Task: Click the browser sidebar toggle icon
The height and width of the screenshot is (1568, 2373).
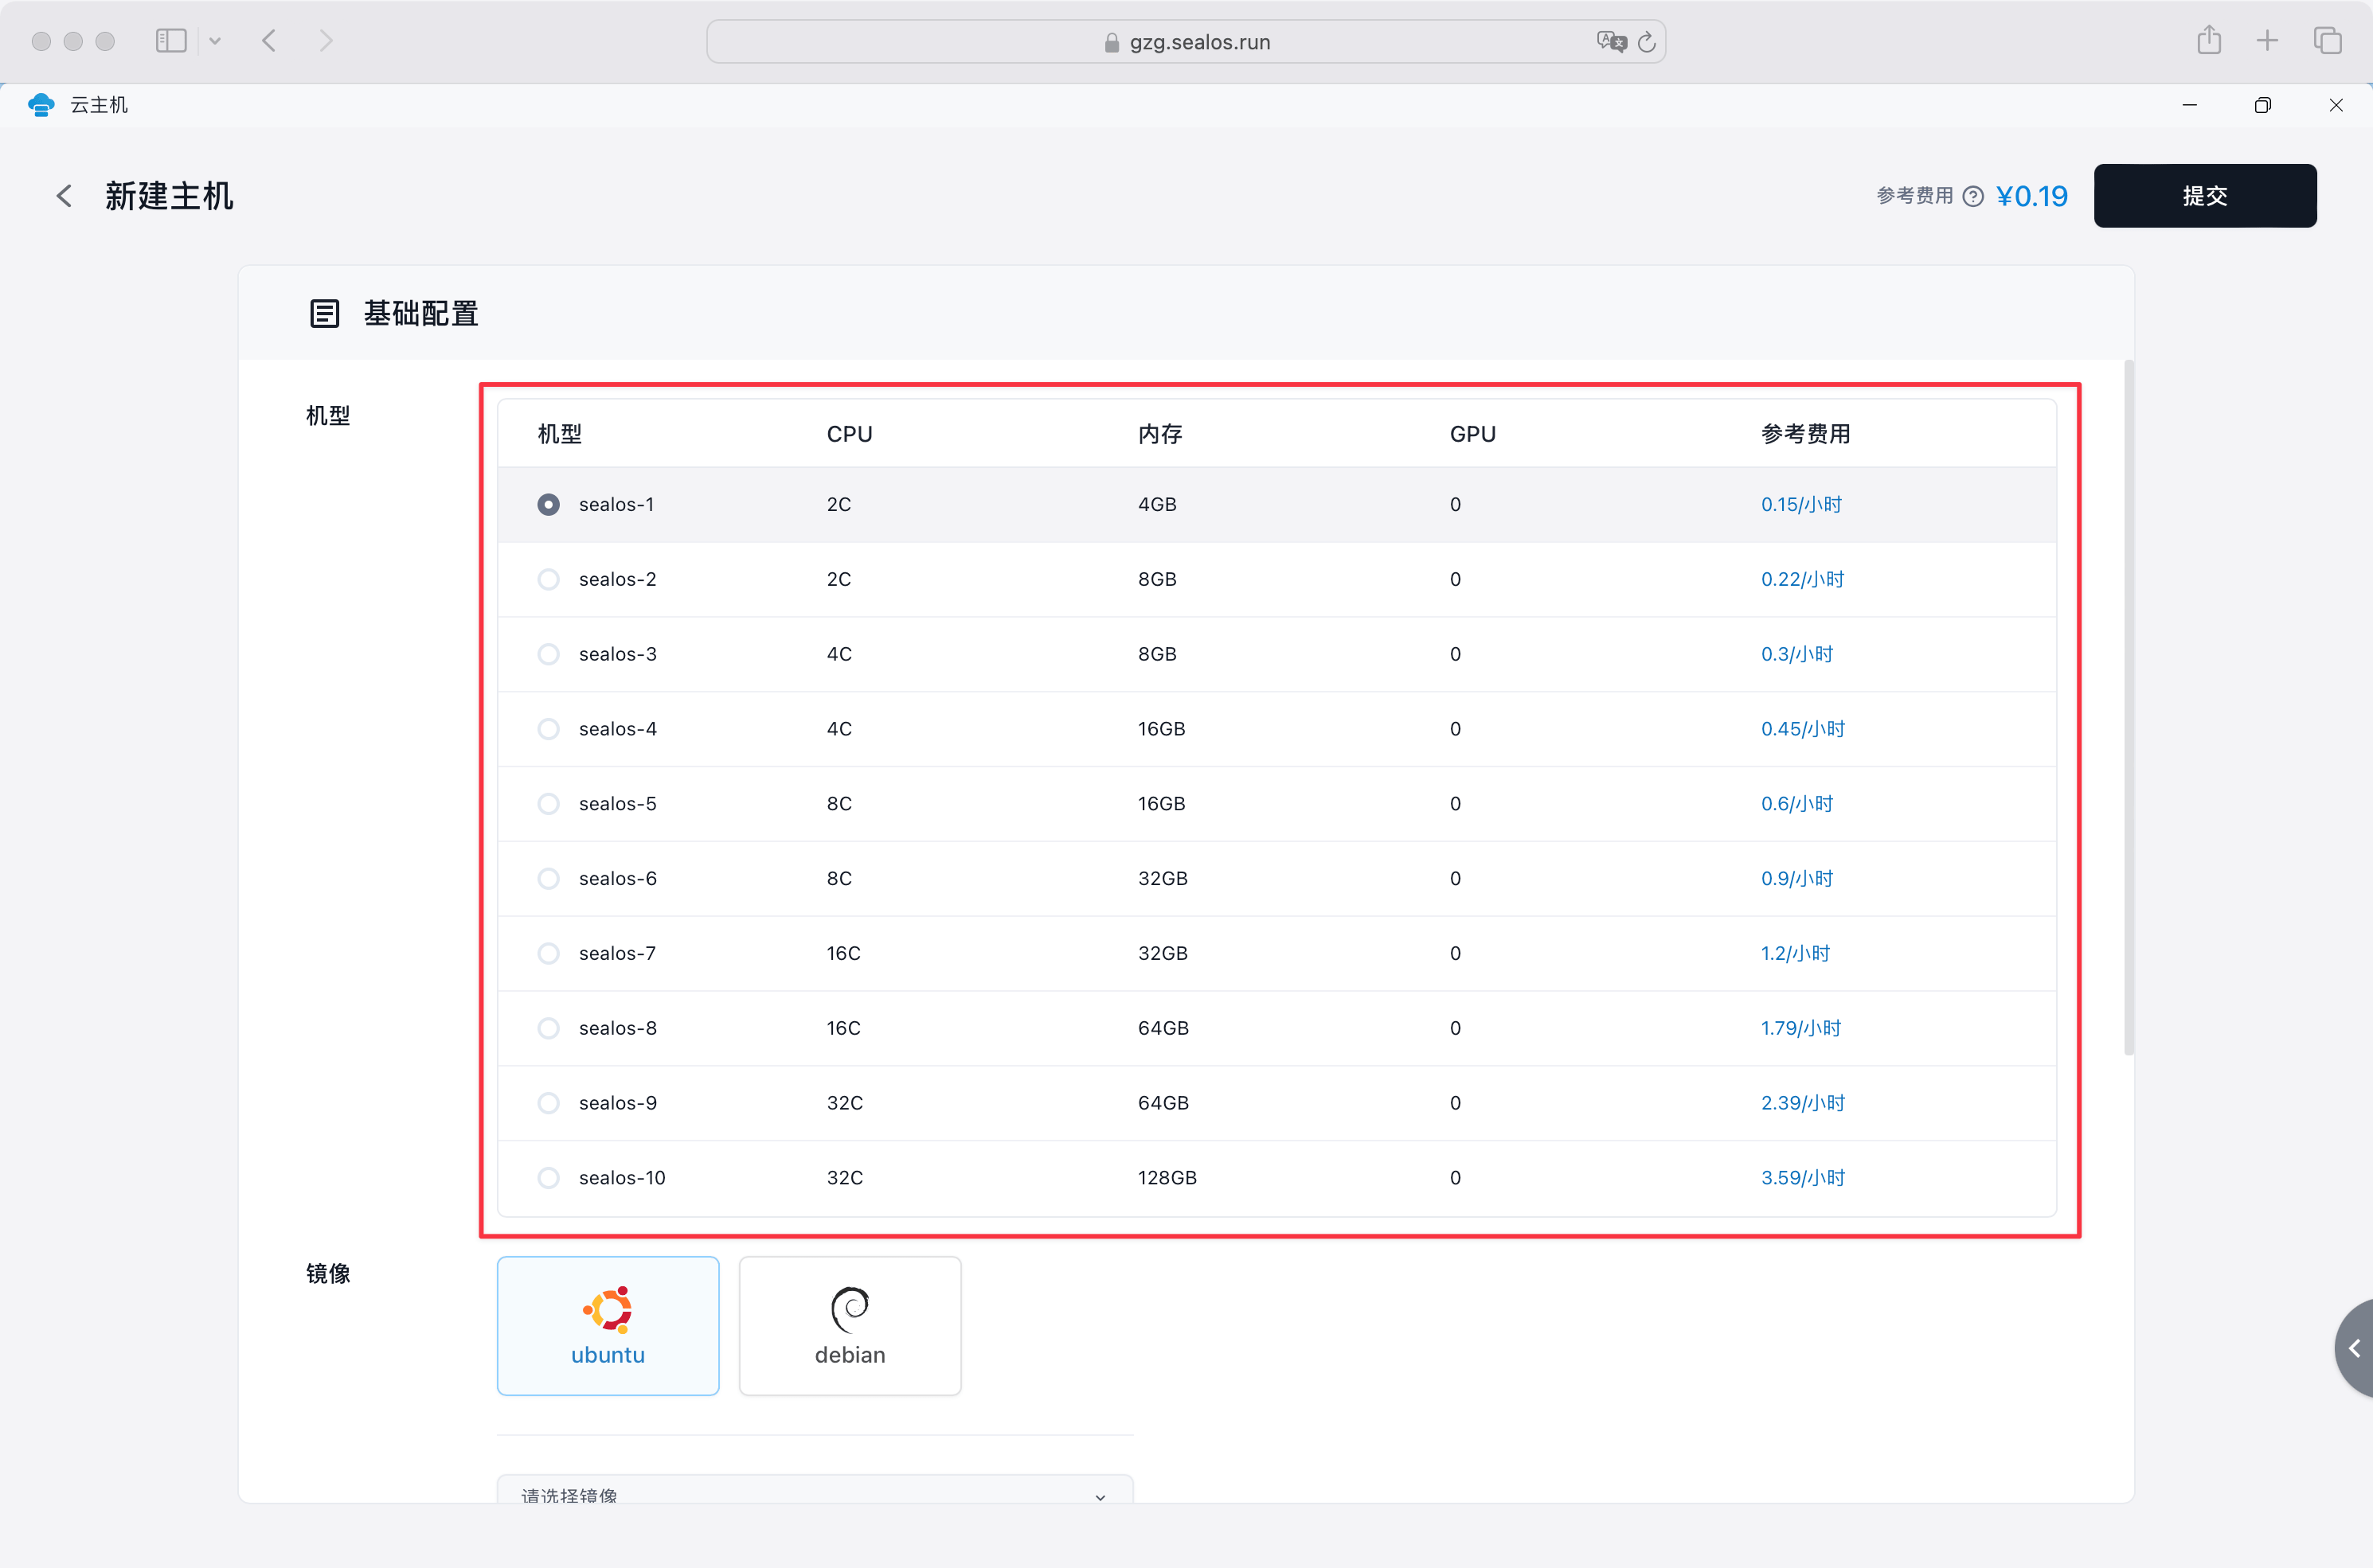Action: (171, 41)
